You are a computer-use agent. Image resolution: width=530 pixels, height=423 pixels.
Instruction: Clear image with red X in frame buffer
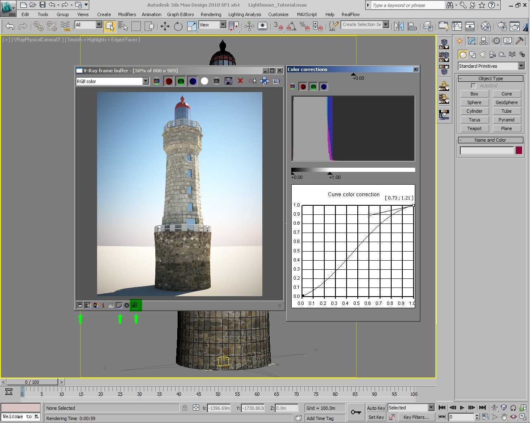coord(240,81)
